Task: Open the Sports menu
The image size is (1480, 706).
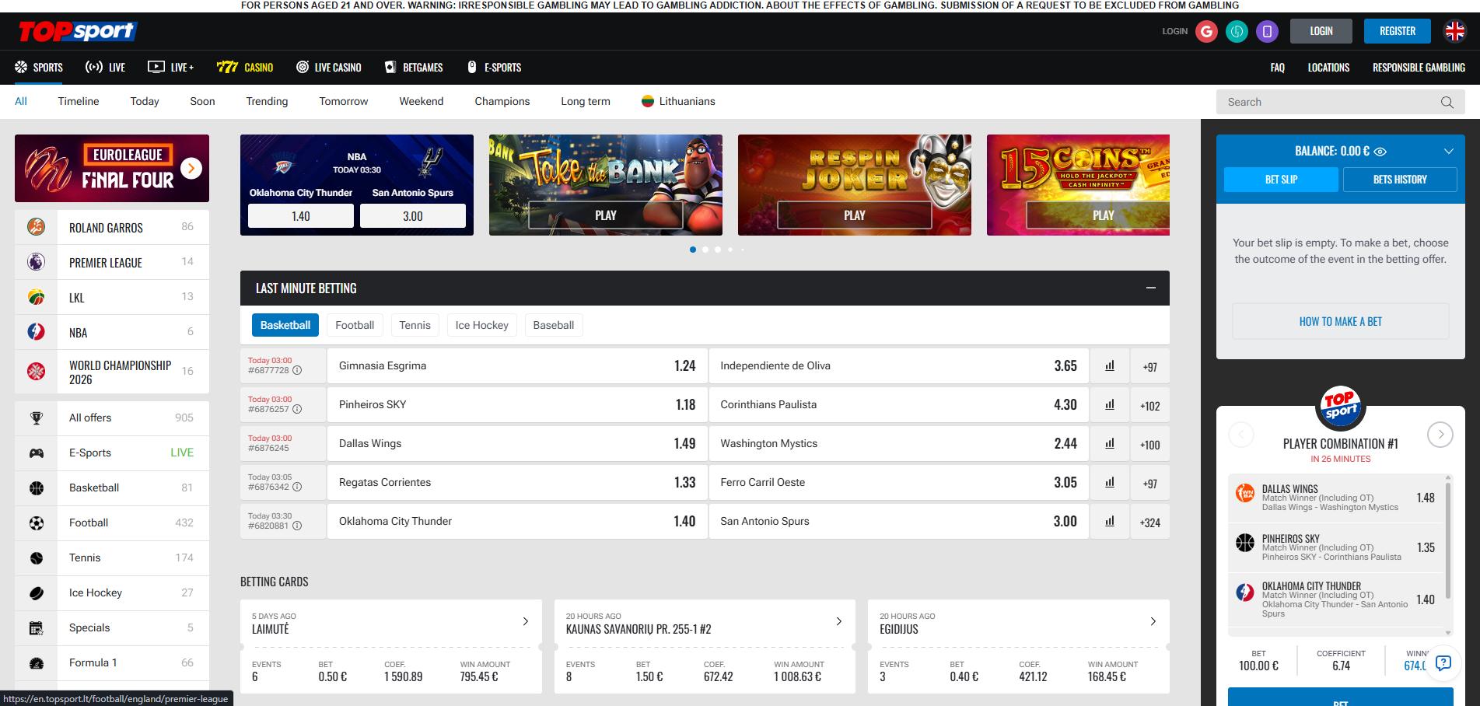Action: tap(39, 68)
